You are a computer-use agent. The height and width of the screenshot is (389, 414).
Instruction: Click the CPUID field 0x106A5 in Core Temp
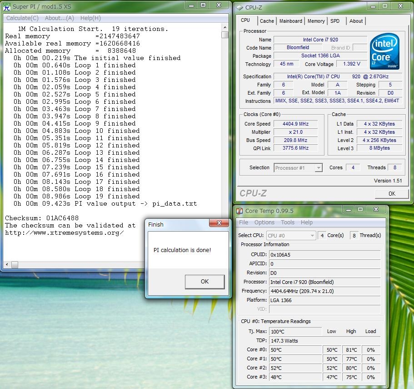point(325,255)
